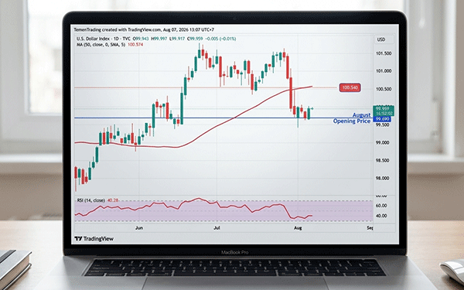Click the low value L99.917
The height and width of the screenshot is (290, 464).
(178, 39)
